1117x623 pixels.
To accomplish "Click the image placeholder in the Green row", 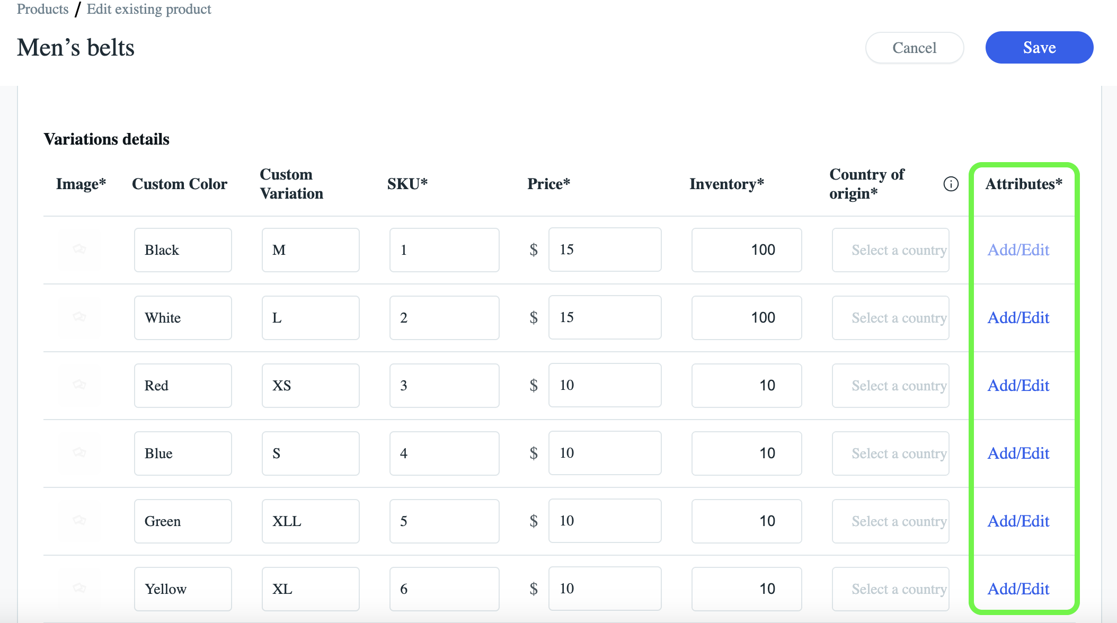I will 80,521.
